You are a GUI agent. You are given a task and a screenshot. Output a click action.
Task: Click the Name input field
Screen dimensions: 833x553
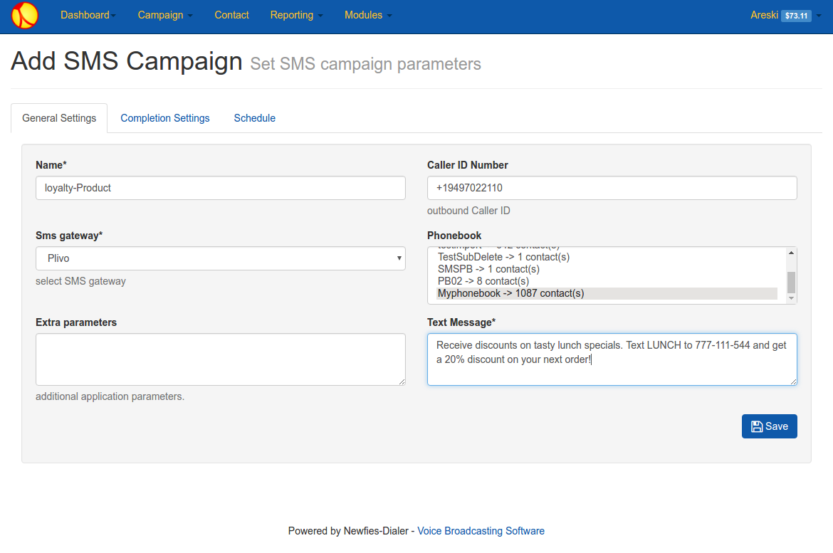(221, 188)
